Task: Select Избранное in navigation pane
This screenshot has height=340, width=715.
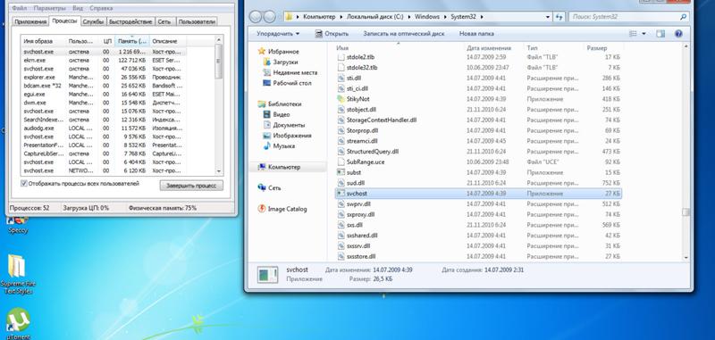Action: [278, 52]
